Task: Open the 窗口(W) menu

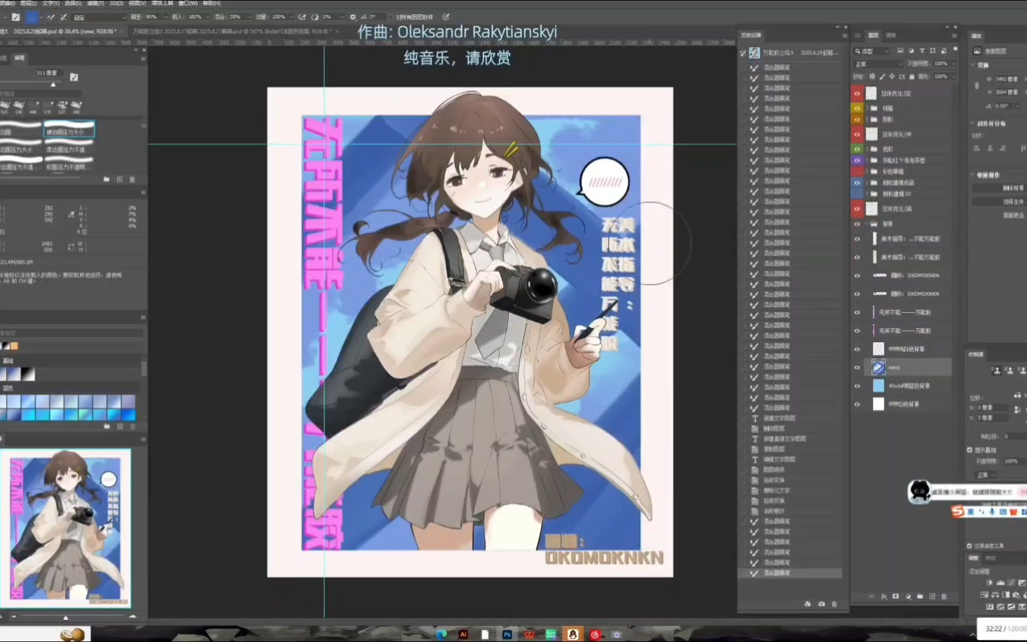Action: tap(188, 3)
